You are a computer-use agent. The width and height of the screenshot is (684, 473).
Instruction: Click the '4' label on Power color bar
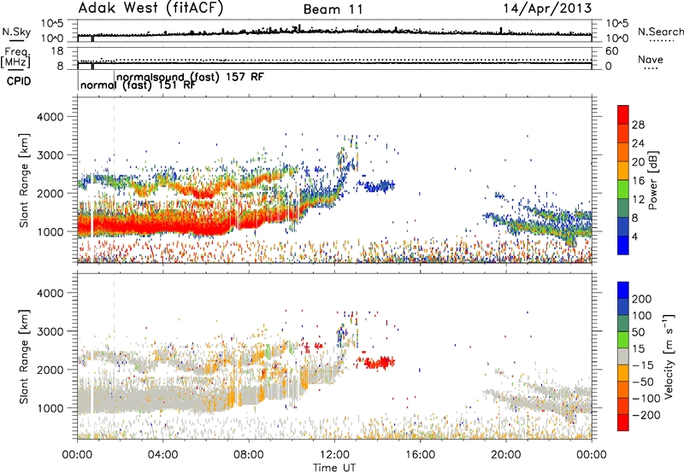pos(635,236)
